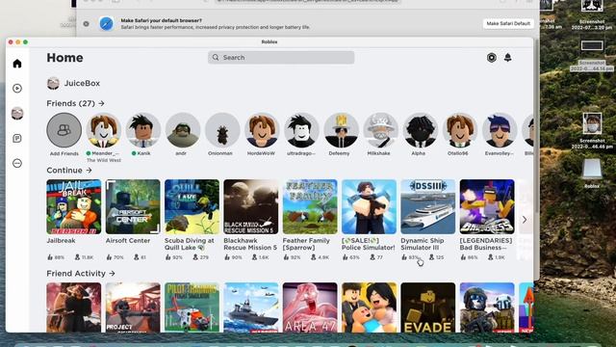Open the Project game thumbnail in Friend Activity
This screenshot has height=347, width=616.
pyautogui.click(x=133, y=307)
